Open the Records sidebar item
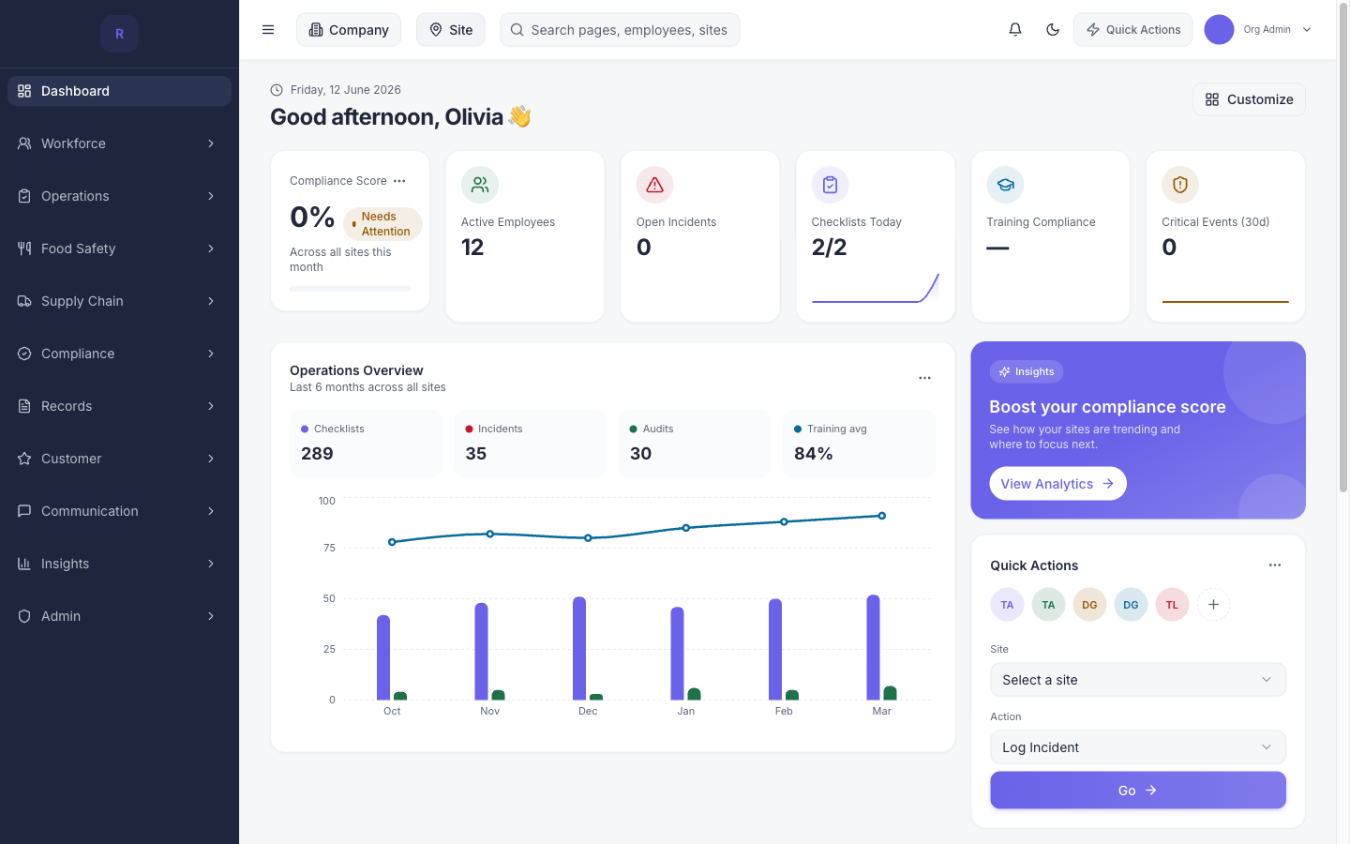 click(119, 406)
